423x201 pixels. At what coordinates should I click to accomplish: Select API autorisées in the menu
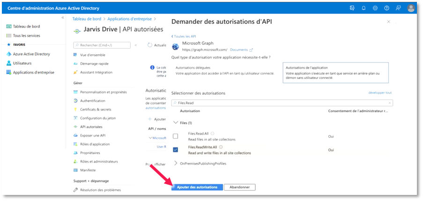[91, 127]
